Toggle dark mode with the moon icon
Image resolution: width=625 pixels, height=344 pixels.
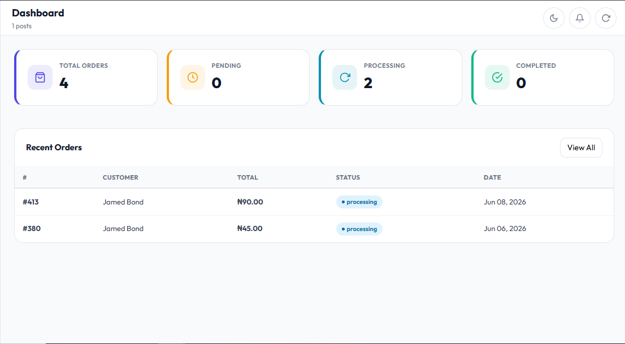(554, 18)
